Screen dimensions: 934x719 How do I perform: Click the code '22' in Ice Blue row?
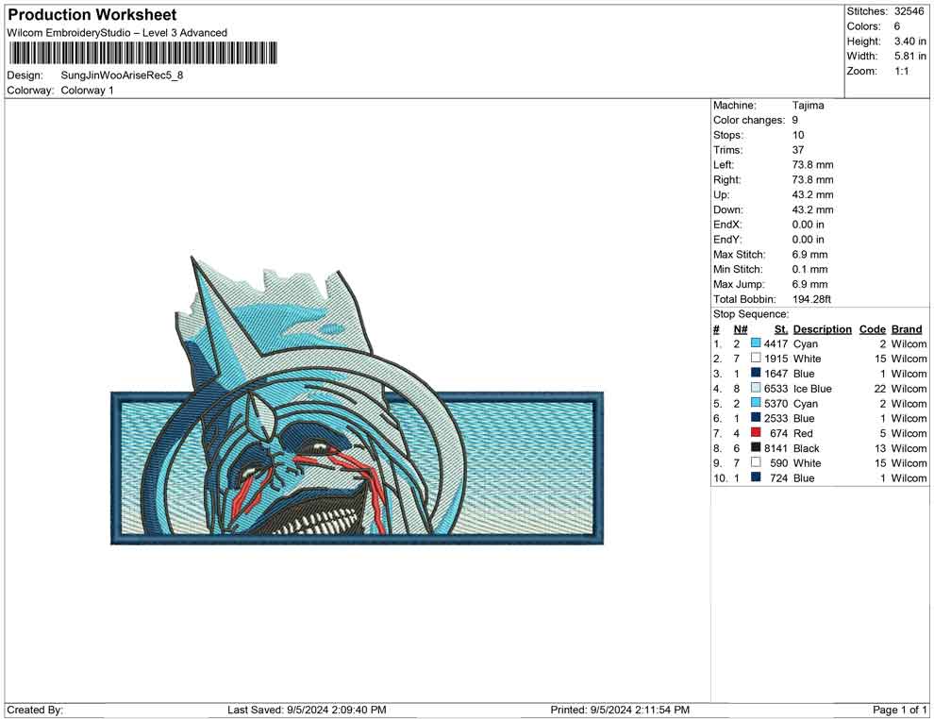[880, 389]
